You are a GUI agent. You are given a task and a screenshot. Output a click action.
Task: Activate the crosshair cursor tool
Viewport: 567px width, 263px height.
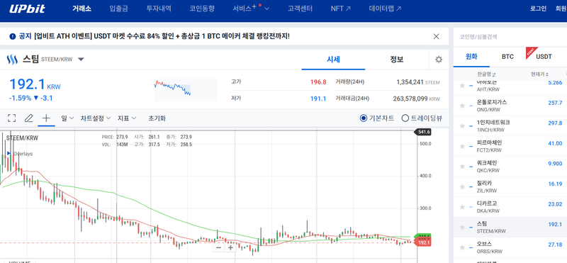pyautogui.click(x=46, y=118)
